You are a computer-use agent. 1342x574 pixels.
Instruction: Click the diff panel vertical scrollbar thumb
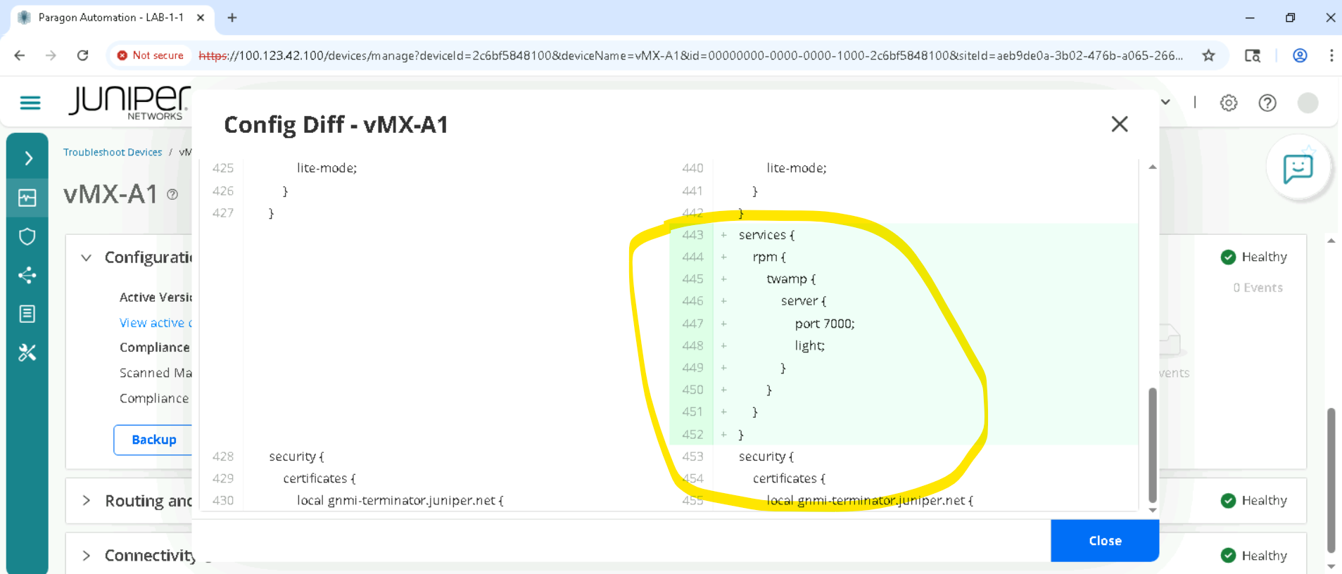[x=1152, y=443]
